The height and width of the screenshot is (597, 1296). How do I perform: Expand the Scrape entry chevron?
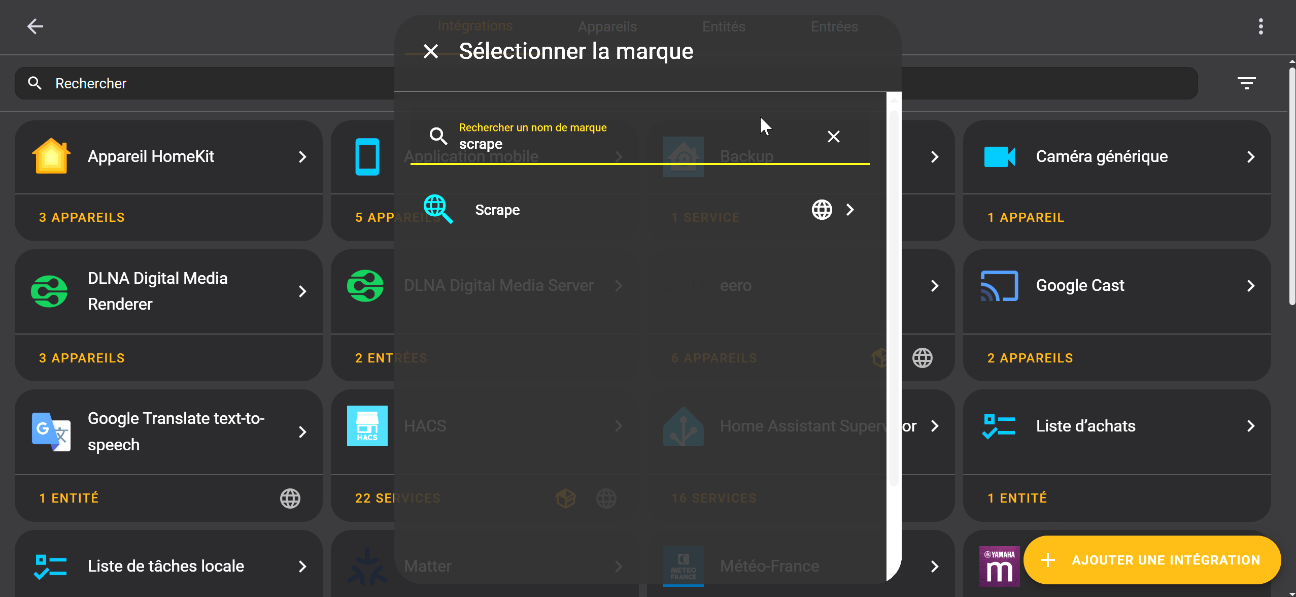(850, 210)
